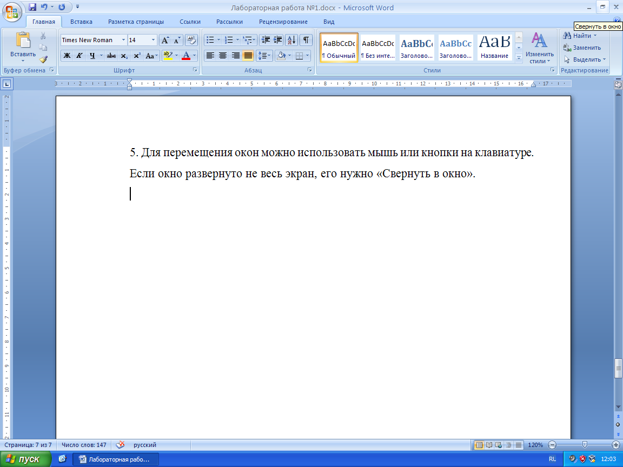The height and width of the screenshot is (467, 623).
Task: Cut selection with scissors icon
Action: pos(43,36)
